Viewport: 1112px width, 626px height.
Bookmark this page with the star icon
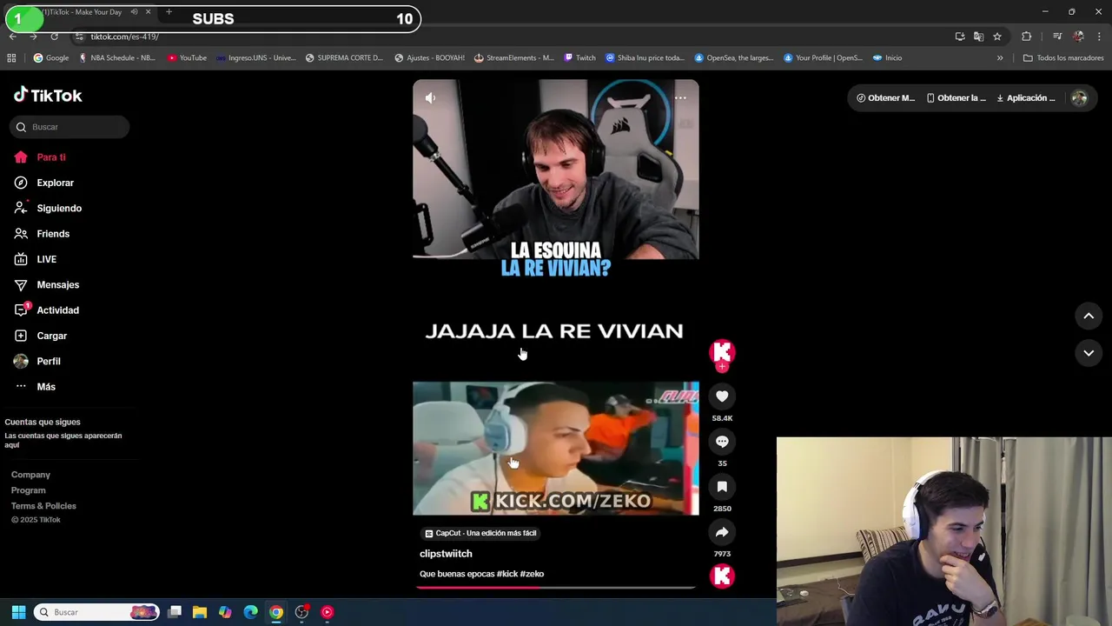(x=997, y=37)
